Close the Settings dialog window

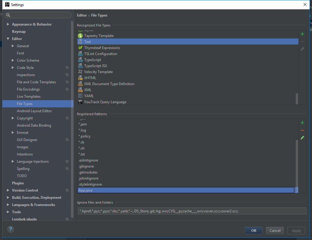pos(305,5)
